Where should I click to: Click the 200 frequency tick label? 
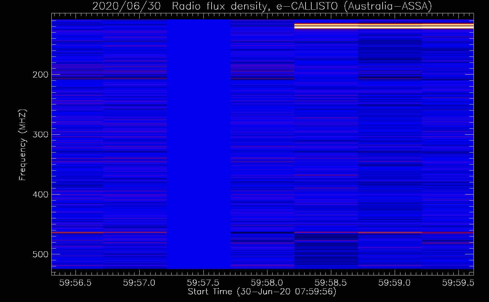coord(40,75)
